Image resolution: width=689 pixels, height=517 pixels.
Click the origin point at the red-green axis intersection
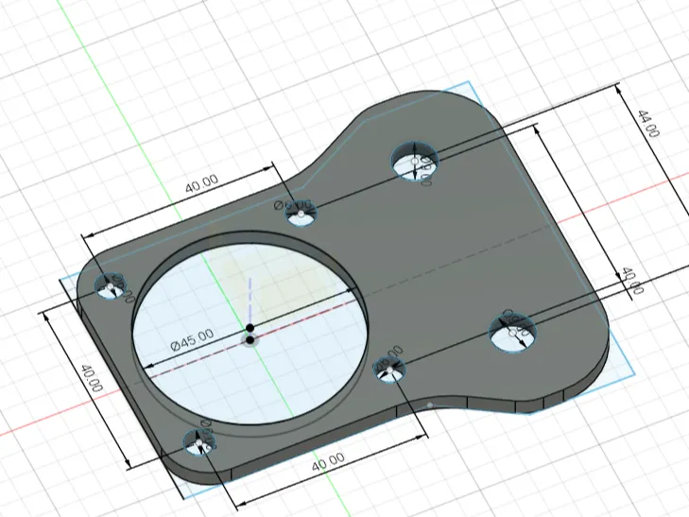point(250,340)
